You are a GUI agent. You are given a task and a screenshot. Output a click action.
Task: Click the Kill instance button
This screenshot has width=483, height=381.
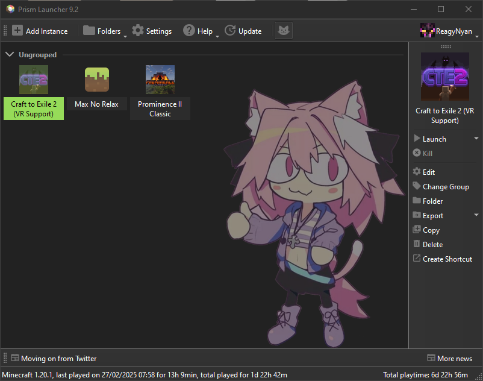(423, 153)
